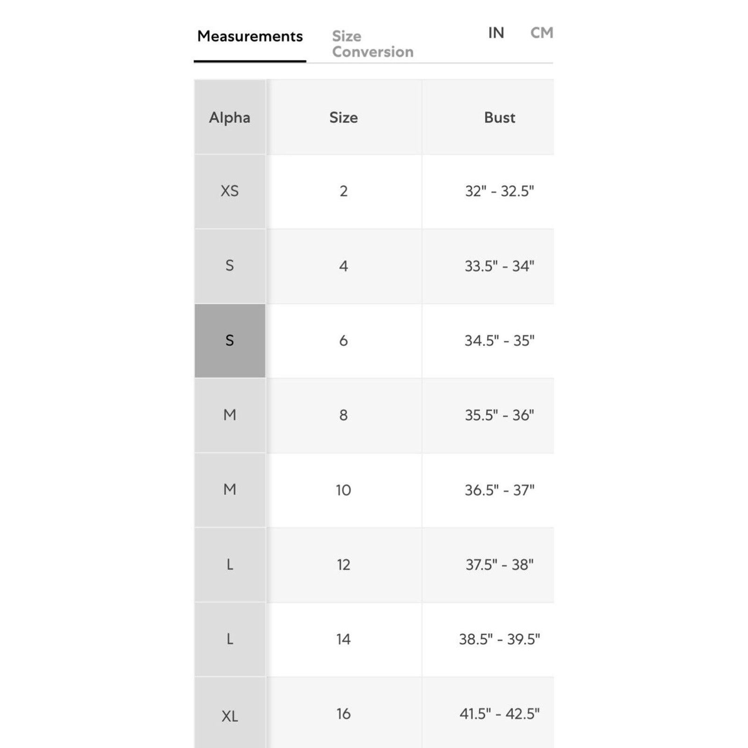Viewport: 748px width, 748px height.
Task: Switch to the Size Conversion tab
Action: tap(373, 44)
